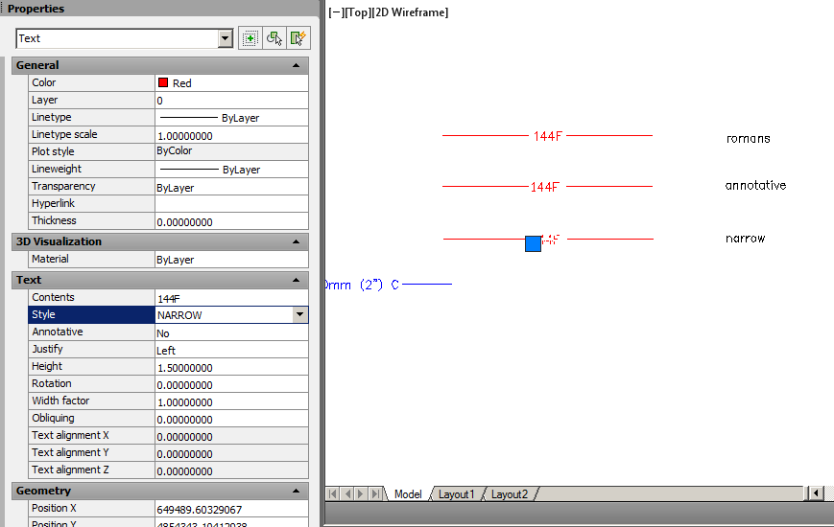Jump to first layout tab arrow
This screenshot has height=527, width=834.
332,494
